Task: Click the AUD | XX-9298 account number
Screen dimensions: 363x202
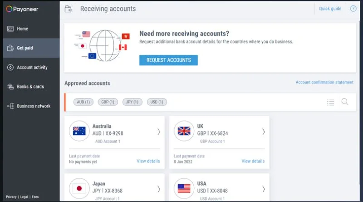Action: [x=108, y=133]
